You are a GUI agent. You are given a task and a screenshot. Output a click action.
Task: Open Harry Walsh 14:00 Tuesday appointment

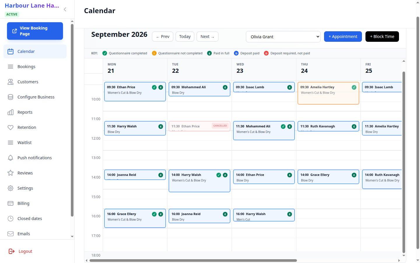click(199, 181)
